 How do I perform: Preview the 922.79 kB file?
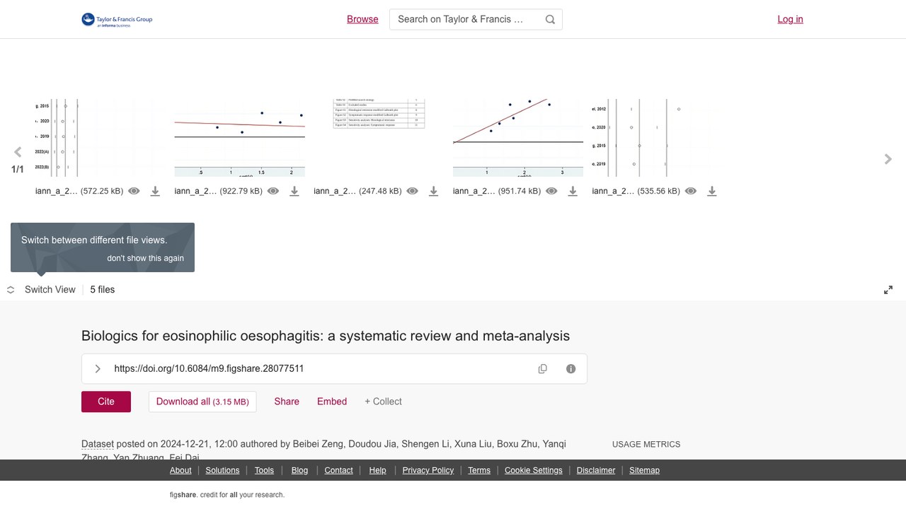coord(273,191)
